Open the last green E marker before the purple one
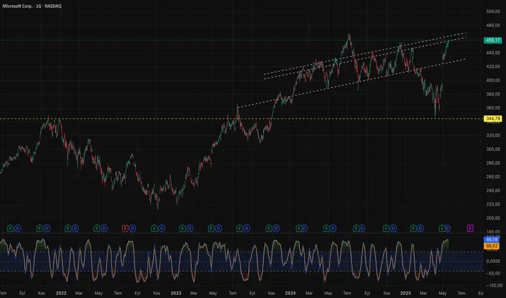 point(442,229)
